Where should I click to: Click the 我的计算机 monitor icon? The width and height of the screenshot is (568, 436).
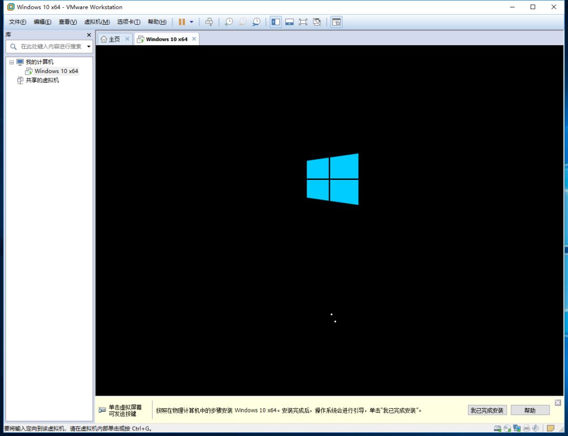(x=20, y=62)
